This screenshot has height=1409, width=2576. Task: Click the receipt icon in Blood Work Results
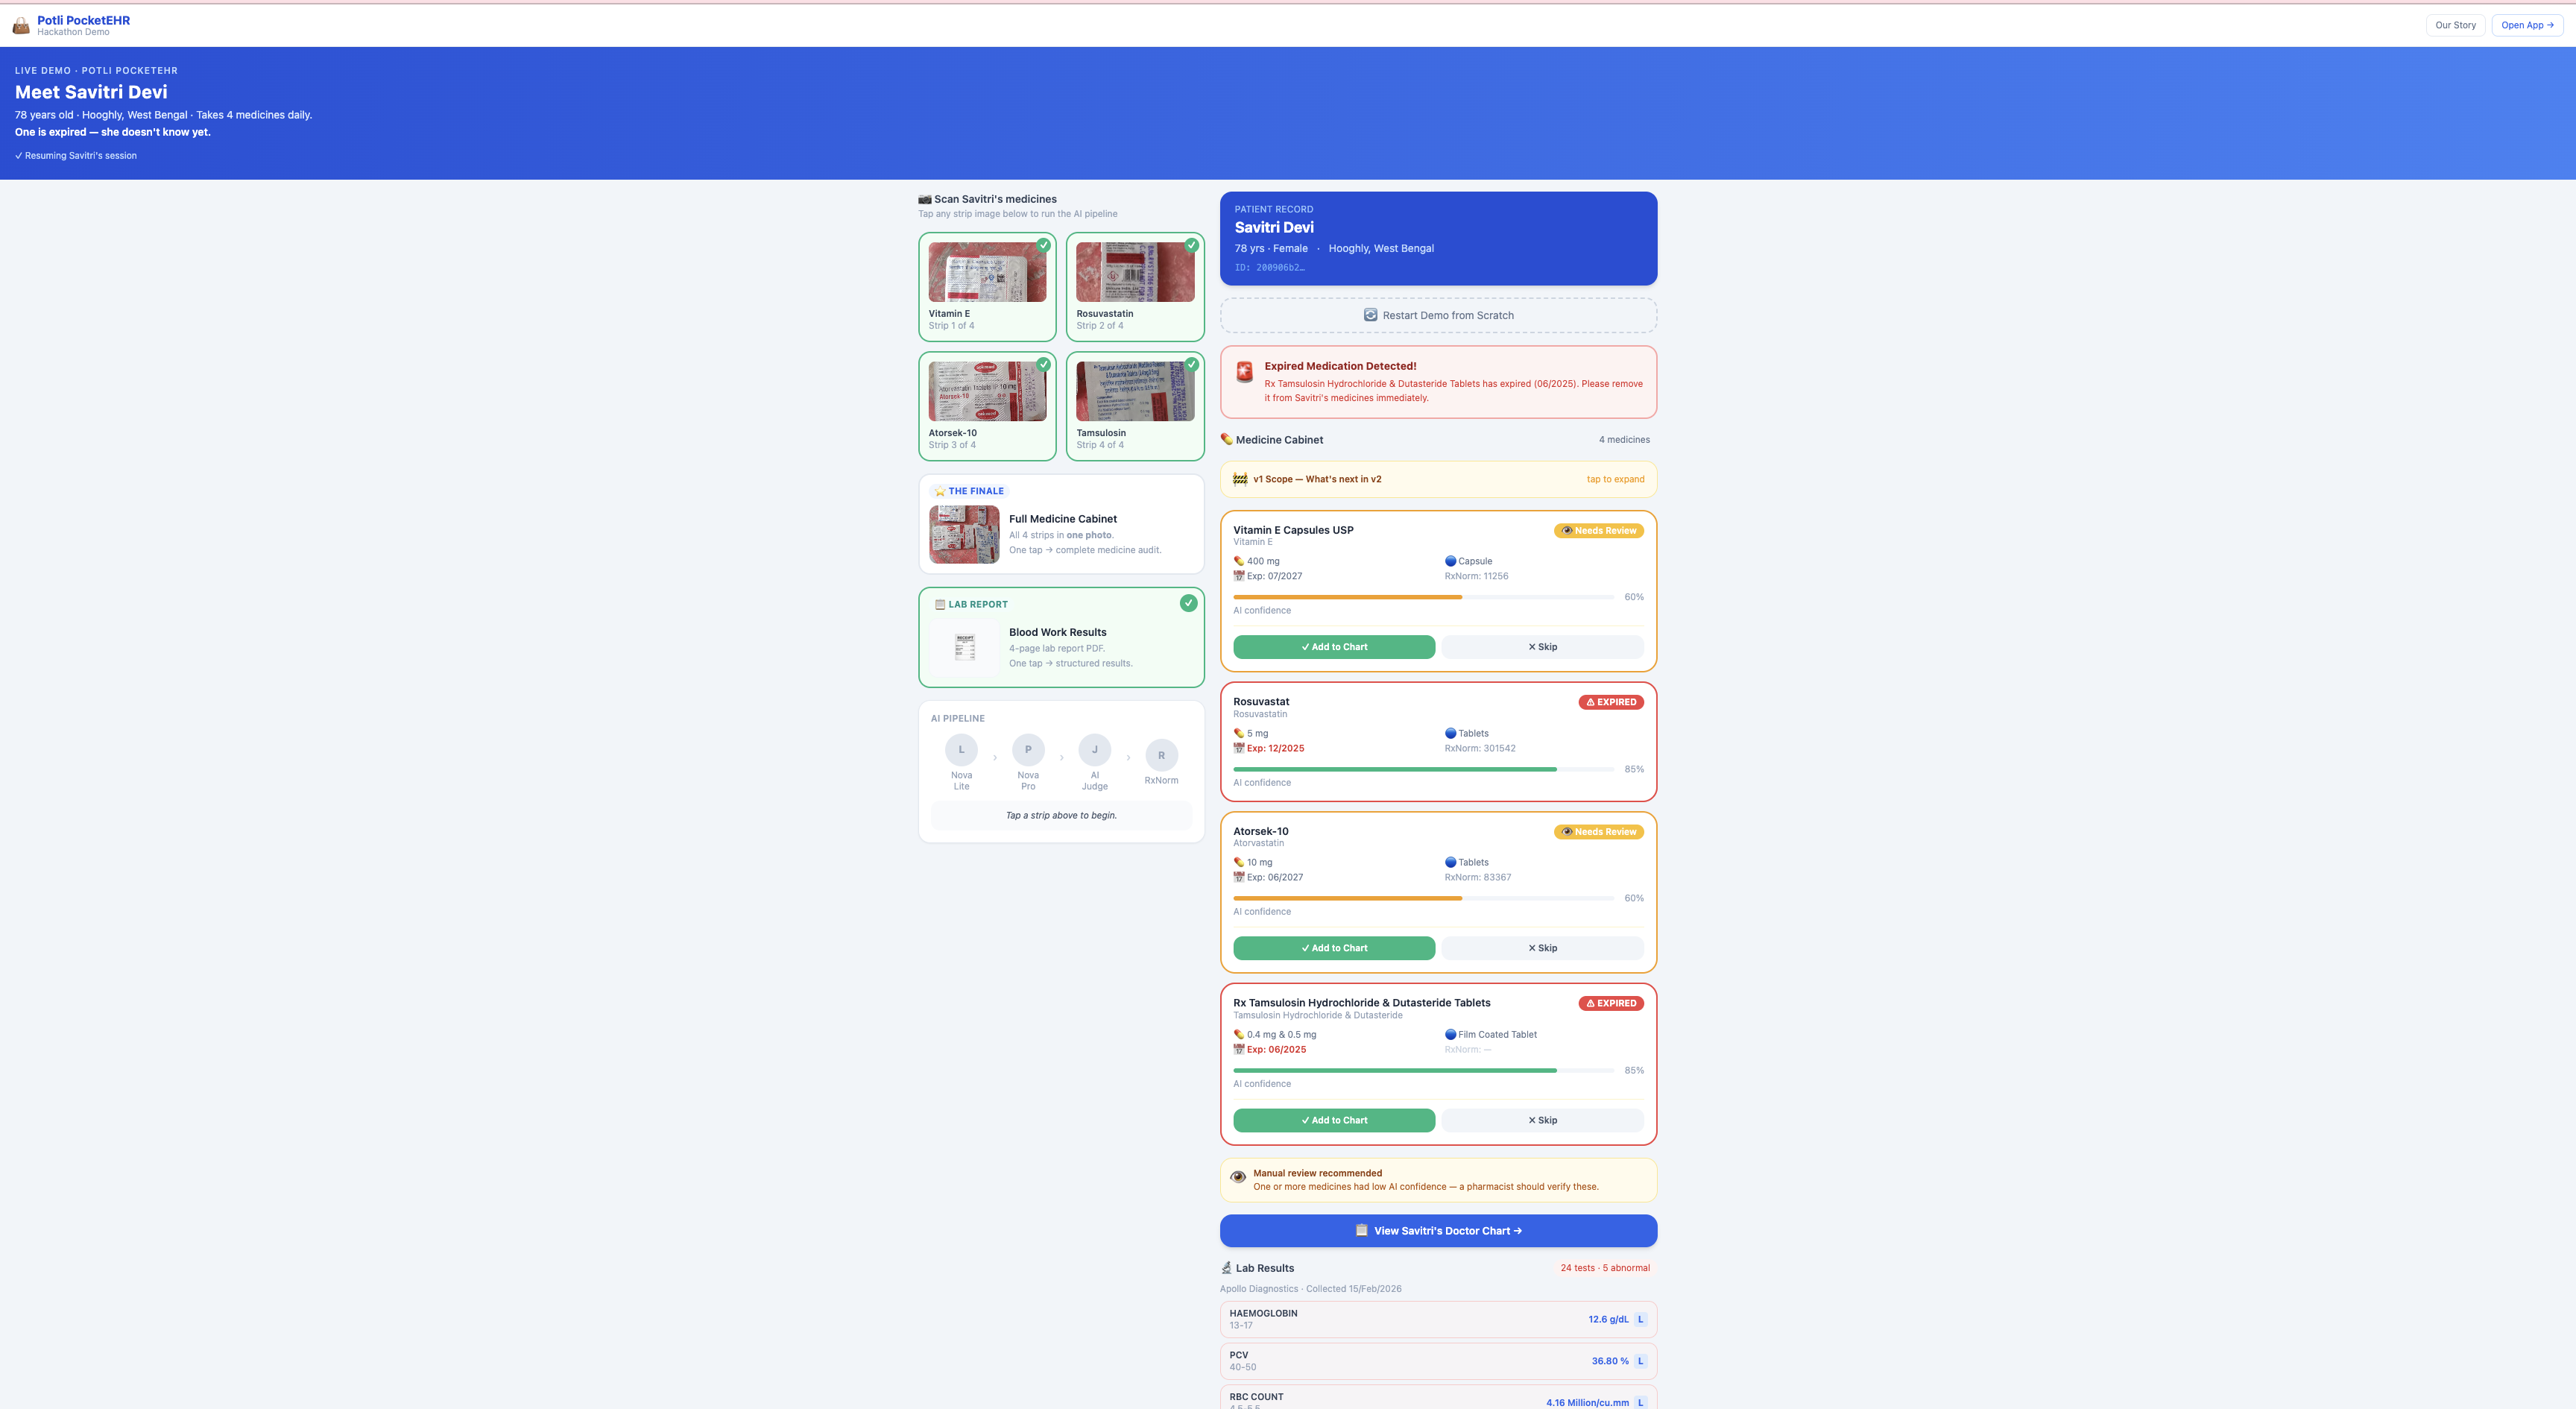click(965, 647)
